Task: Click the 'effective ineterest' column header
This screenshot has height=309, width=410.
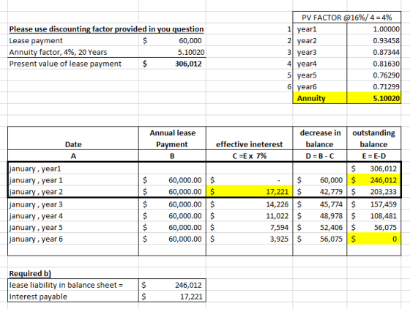Action: point(250,138)
